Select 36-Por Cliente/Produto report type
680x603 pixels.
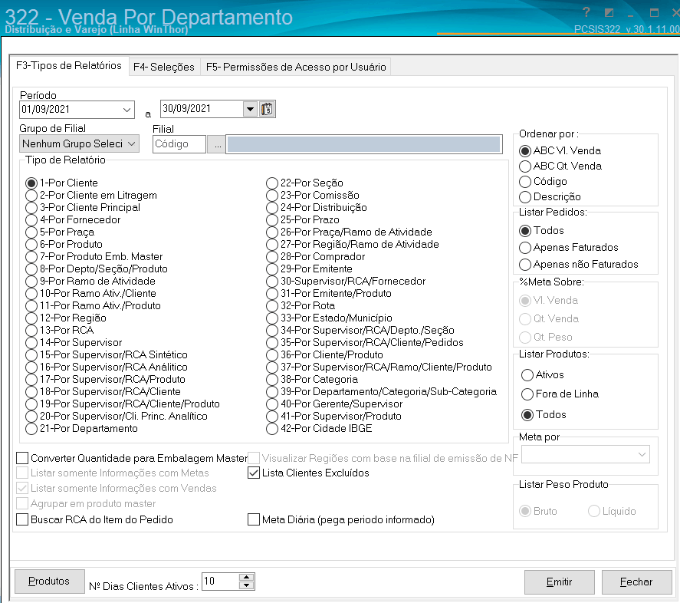pos(272,355)
